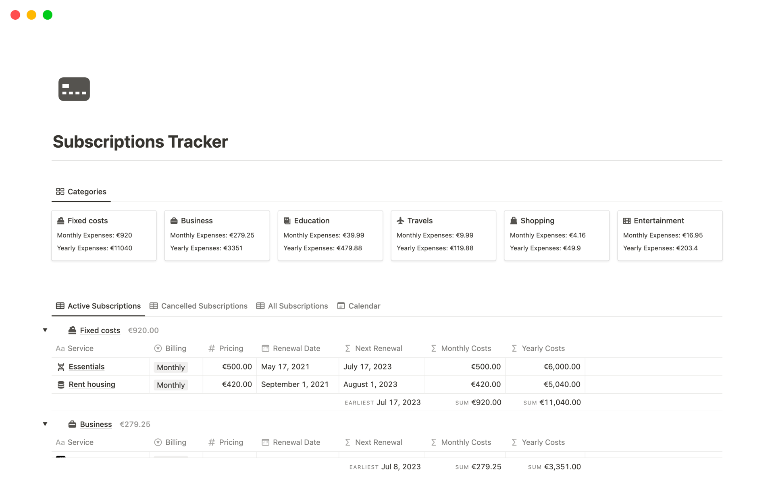The width and height of the screenshot is (774, 483).
Task: Click the Education category icon
Action: tap(287, 220)
